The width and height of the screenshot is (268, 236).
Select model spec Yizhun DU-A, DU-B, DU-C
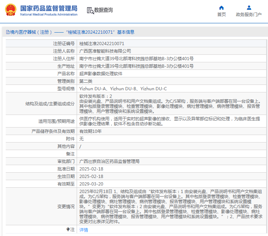pos(123,89)
